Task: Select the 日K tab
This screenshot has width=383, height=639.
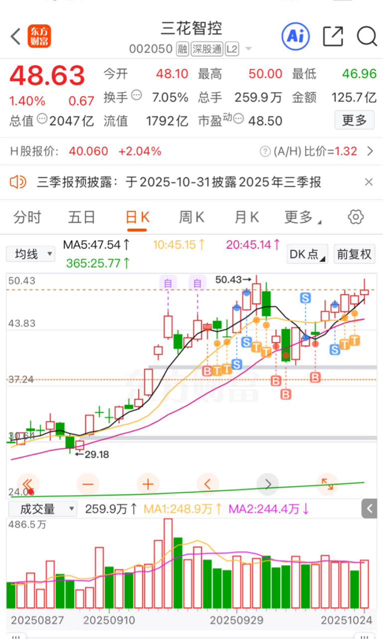Action: tap(137, 217)
